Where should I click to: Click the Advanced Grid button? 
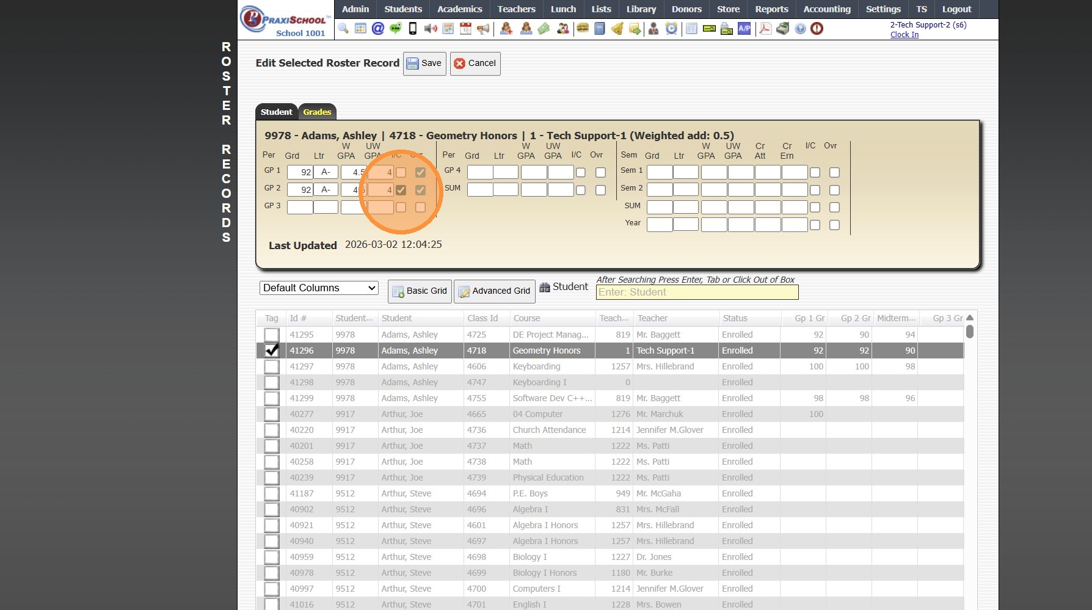coord(495,291)
